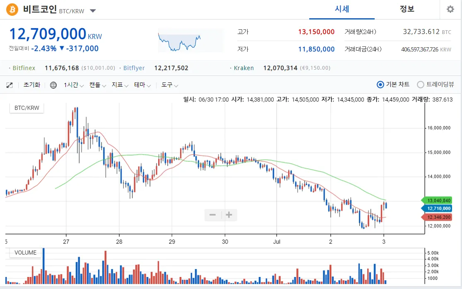Zoom out chart with minus button

coord(213,215)
